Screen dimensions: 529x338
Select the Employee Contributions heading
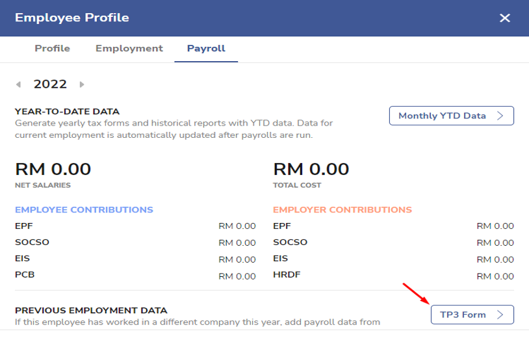[x=84, y=210]
